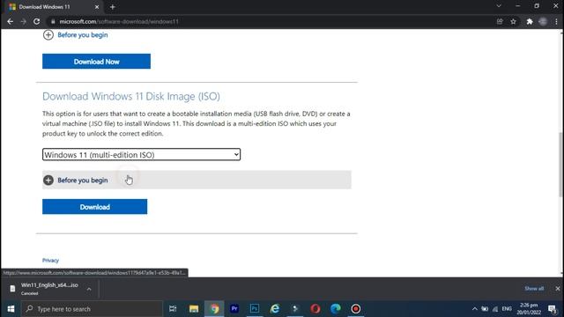Click the ENG language indicator
The width and height of the screenshot is (564, 317).
point(507,309)
